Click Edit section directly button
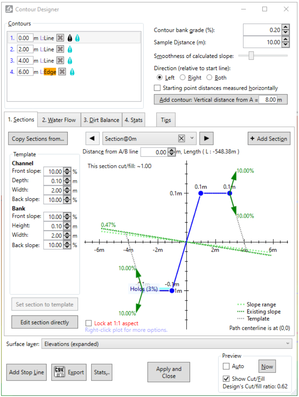Viewport: 299px width, 397px height. 45,322
